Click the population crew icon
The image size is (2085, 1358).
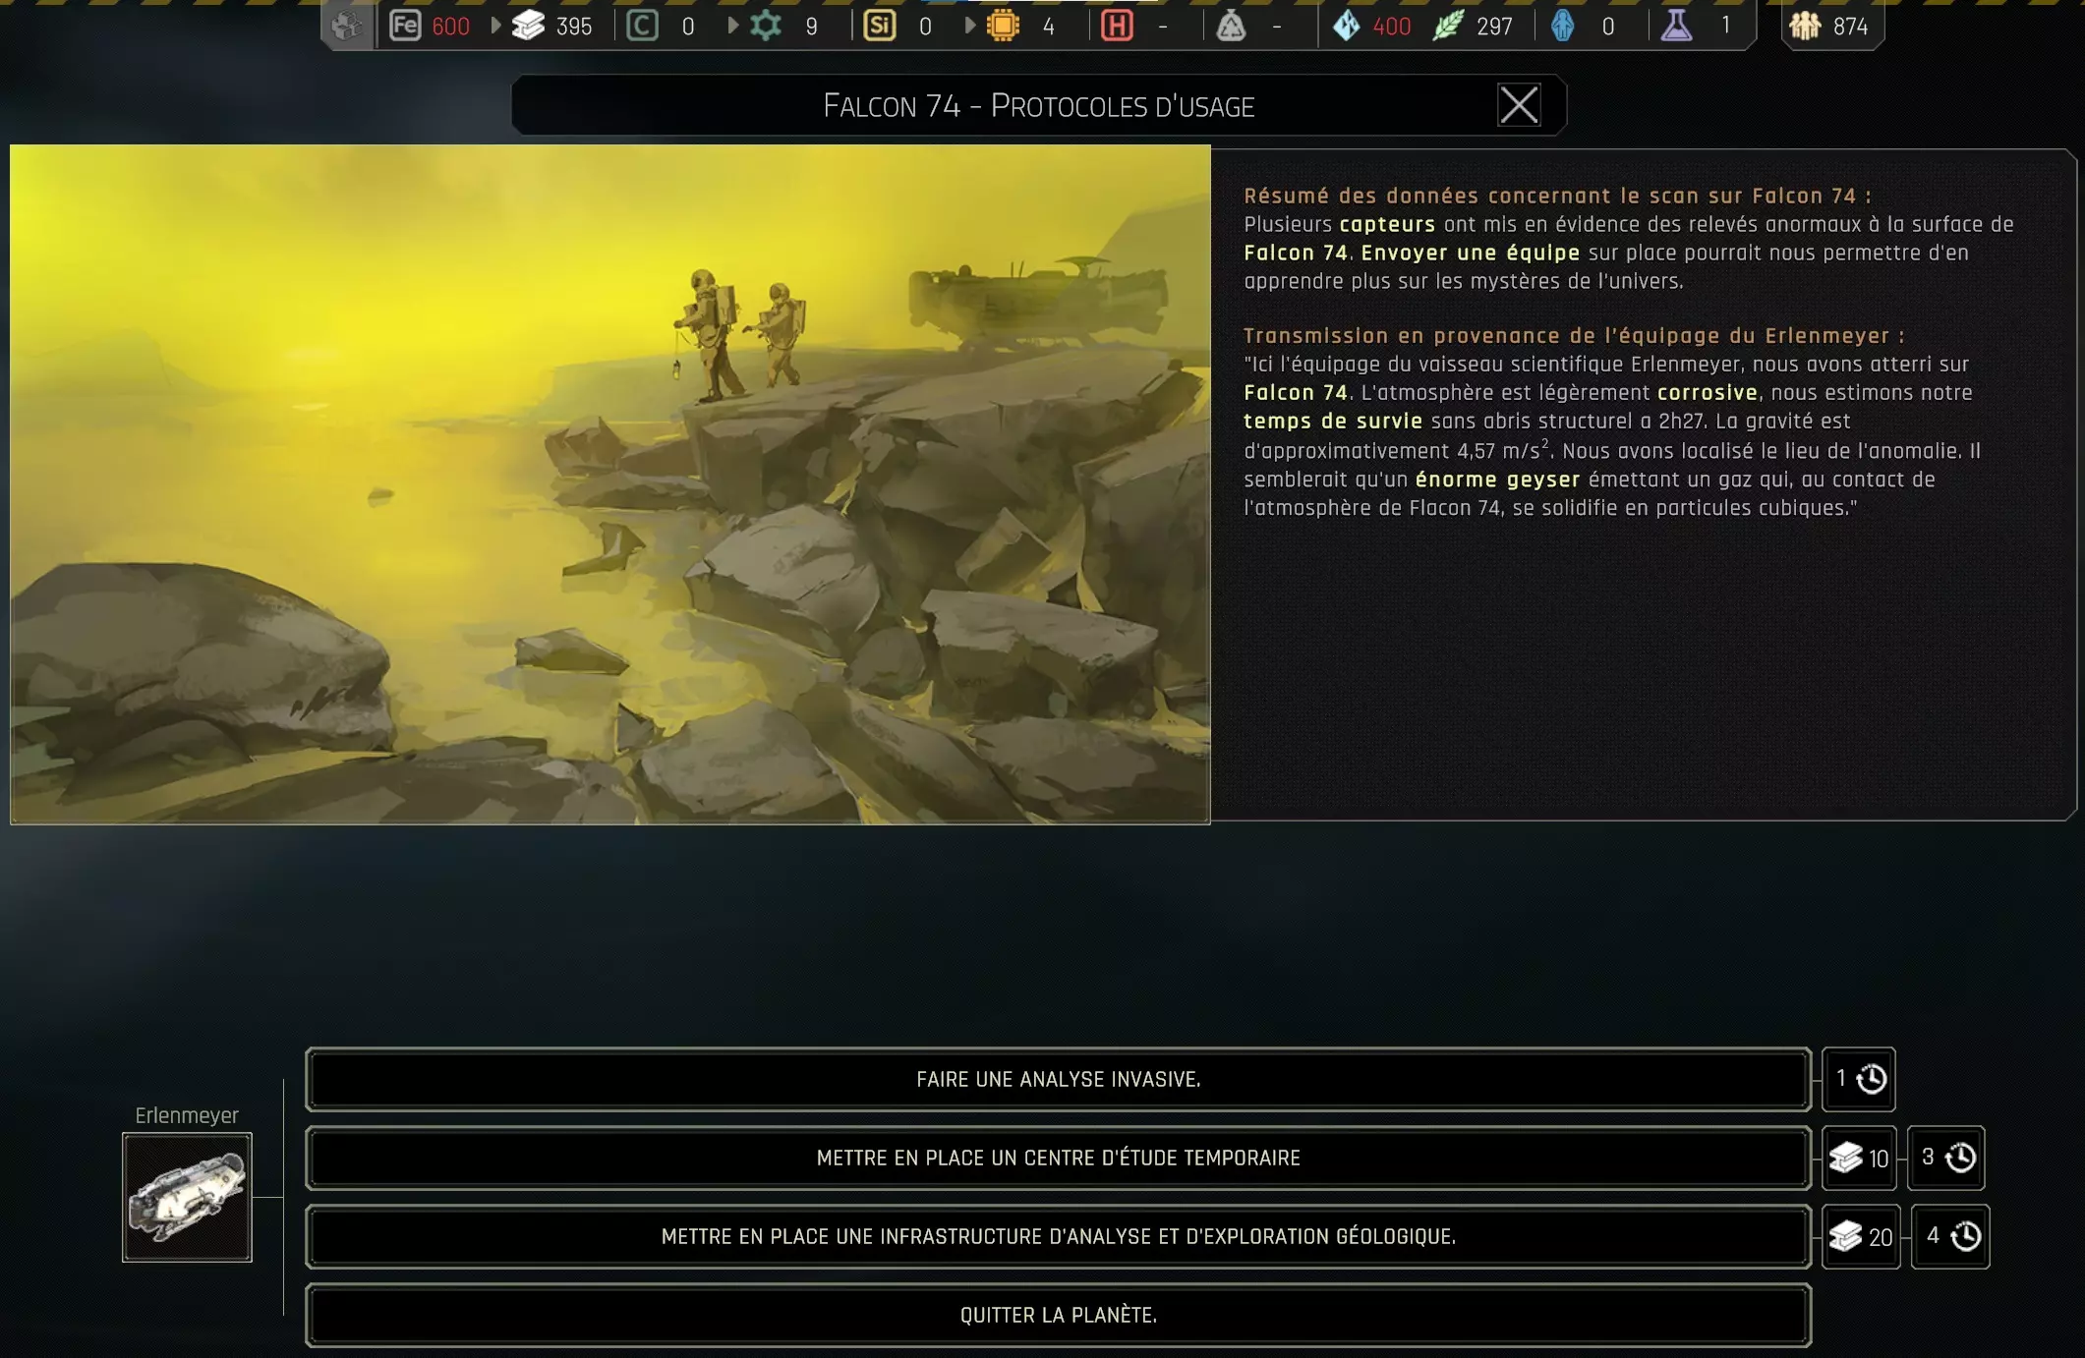click(x=1805, y=26)
